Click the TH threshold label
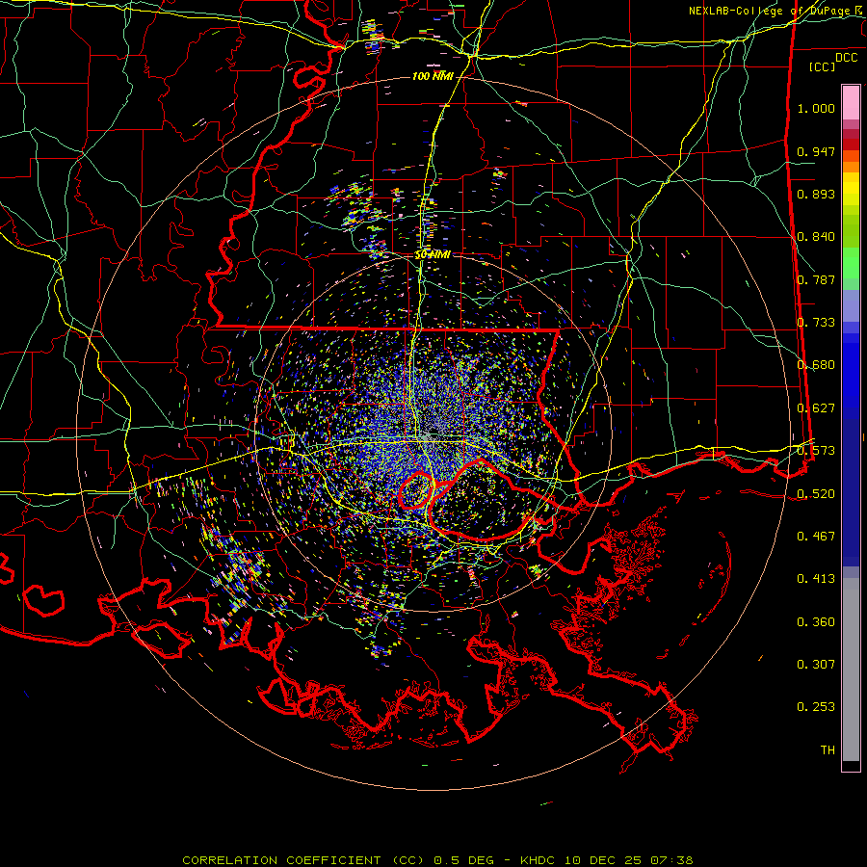Image resolution: width=867 pixels, height=867 pixels. (828, 750)
